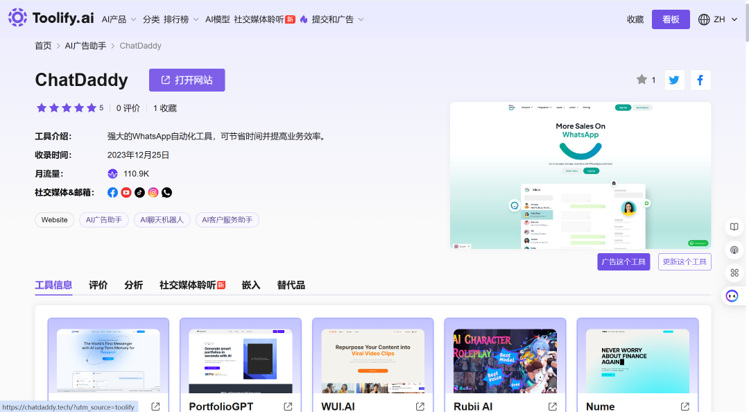Click the AI客户服务助手 tag
The height and width of the screenshot is (412, 749).
click(x=227, y=220)
